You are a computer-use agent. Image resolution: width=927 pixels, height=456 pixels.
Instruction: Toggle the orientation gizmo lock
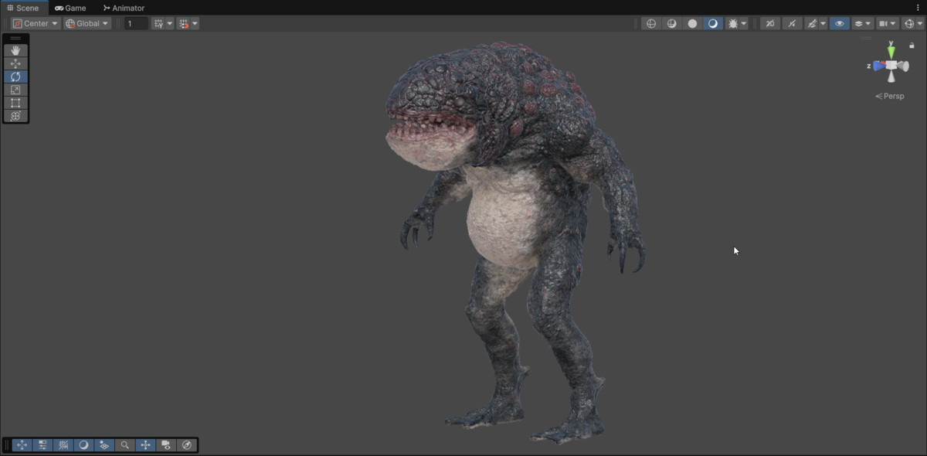[x=912, y=46]
